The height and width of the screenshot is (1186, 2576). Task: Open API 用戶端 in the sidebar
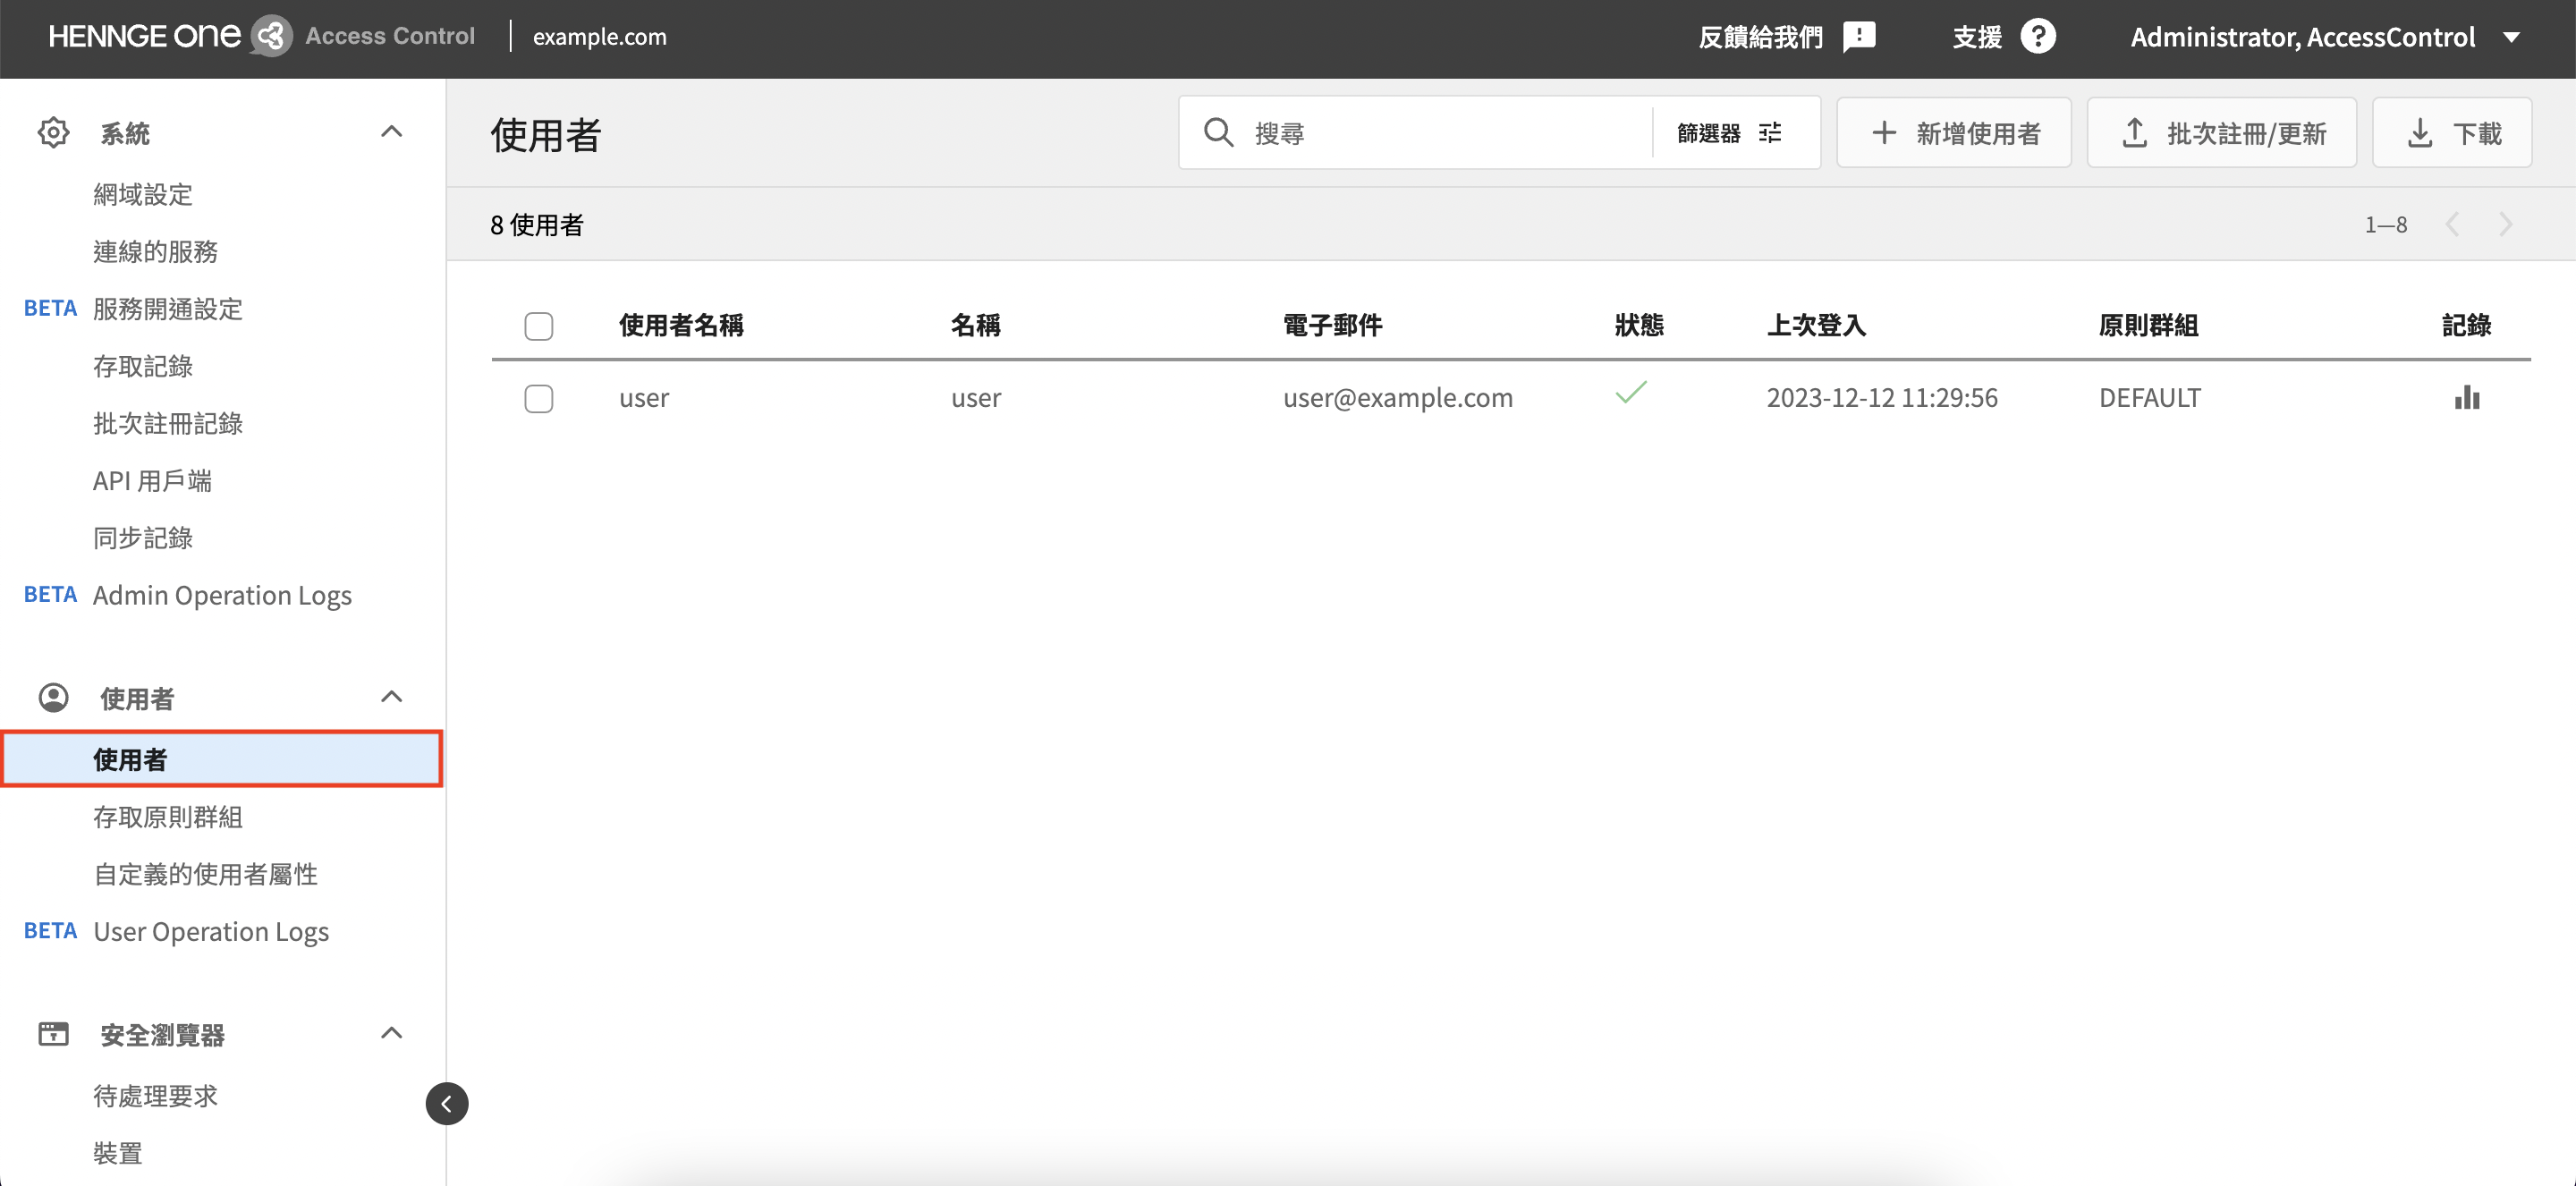152,480
